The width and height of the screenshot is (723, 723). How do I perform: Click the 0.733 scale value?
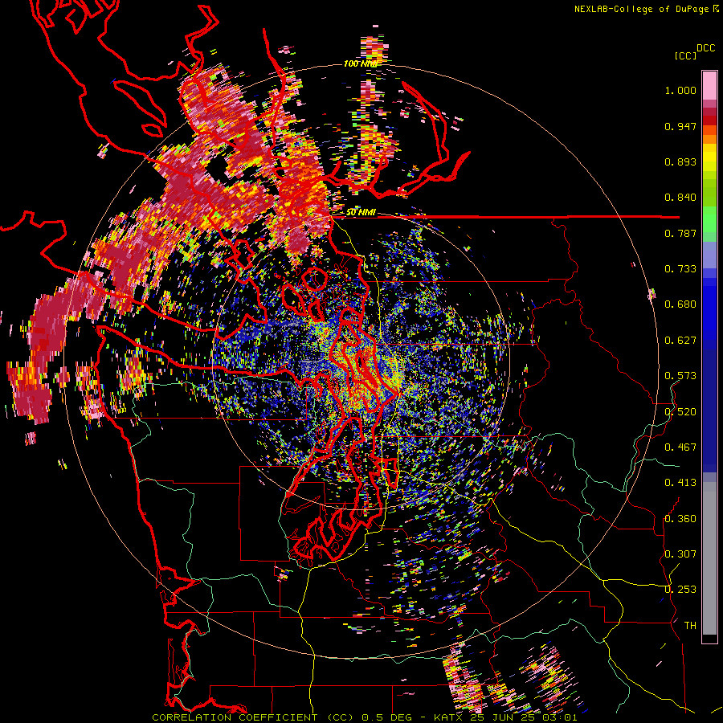coord(680,269)
